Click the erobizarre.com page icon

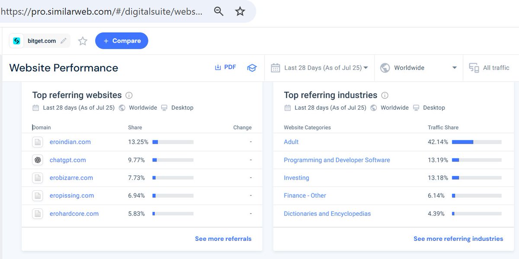tap(38, 178)
